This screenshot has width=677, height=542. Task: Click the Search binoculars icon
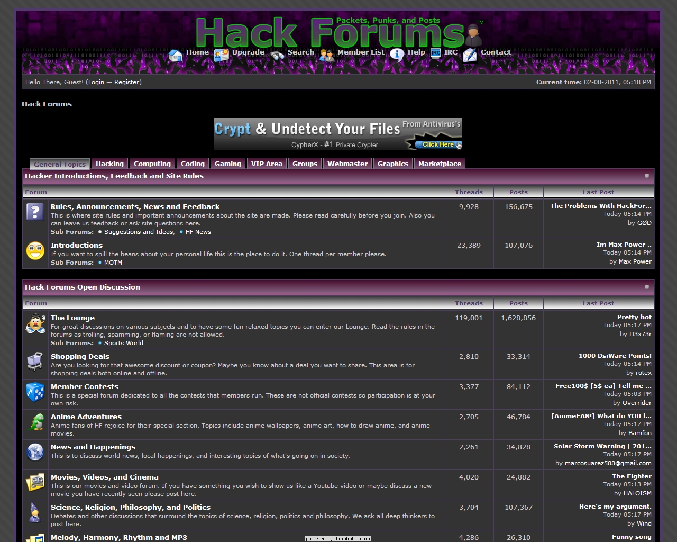(x=277, y=55)
